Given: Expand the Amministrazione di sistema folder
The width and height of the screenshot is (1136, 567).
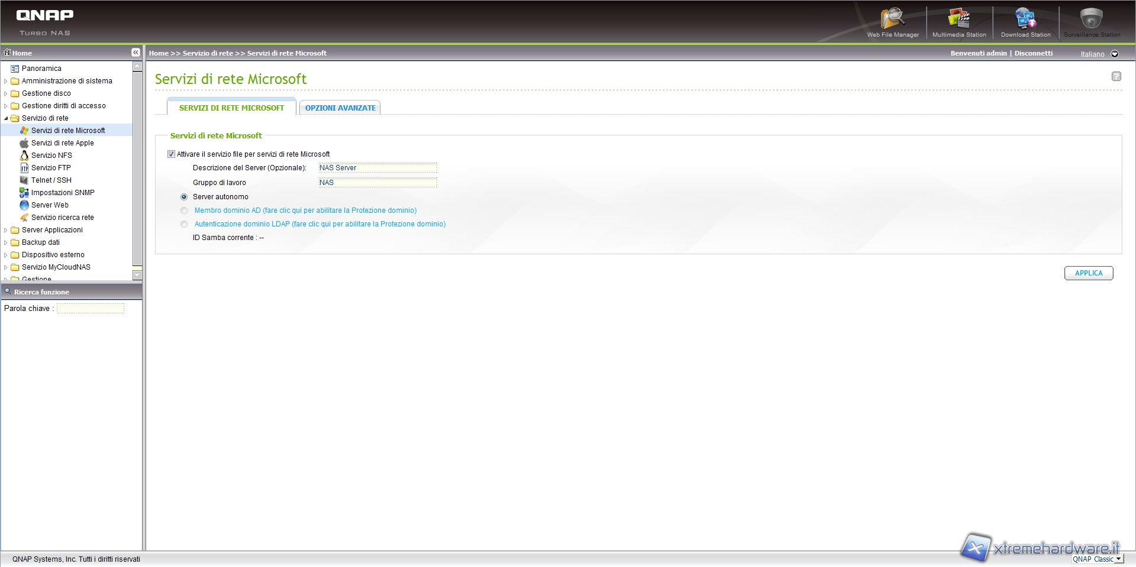Looking at the screenshot, I should click(x=6, y=81).
